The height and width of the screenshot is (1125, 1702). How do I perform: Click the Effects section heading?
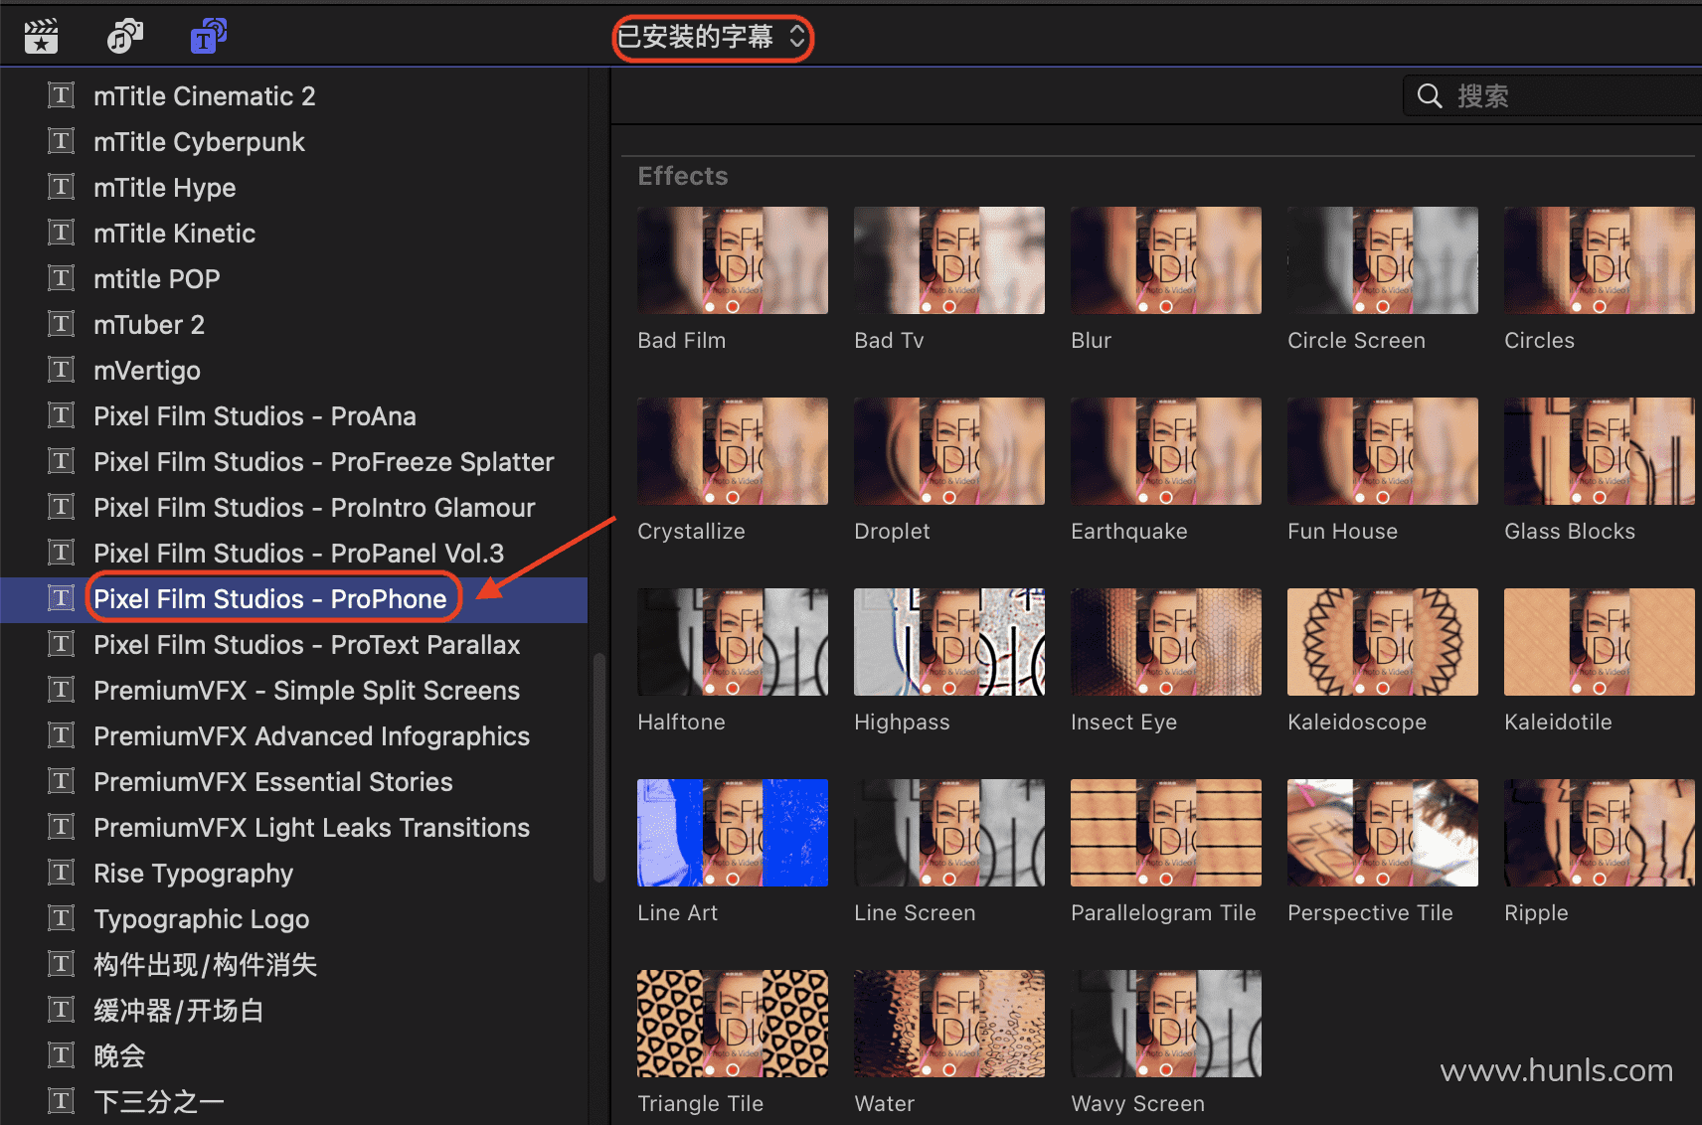point(683,176)
